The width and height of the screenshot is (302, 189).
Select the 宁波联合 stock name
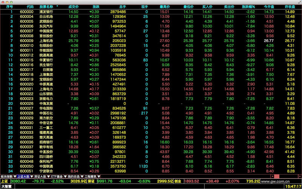(46, 171)
